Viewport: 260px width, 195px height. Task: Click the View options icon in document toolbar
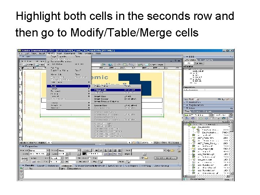coord(125,65)
